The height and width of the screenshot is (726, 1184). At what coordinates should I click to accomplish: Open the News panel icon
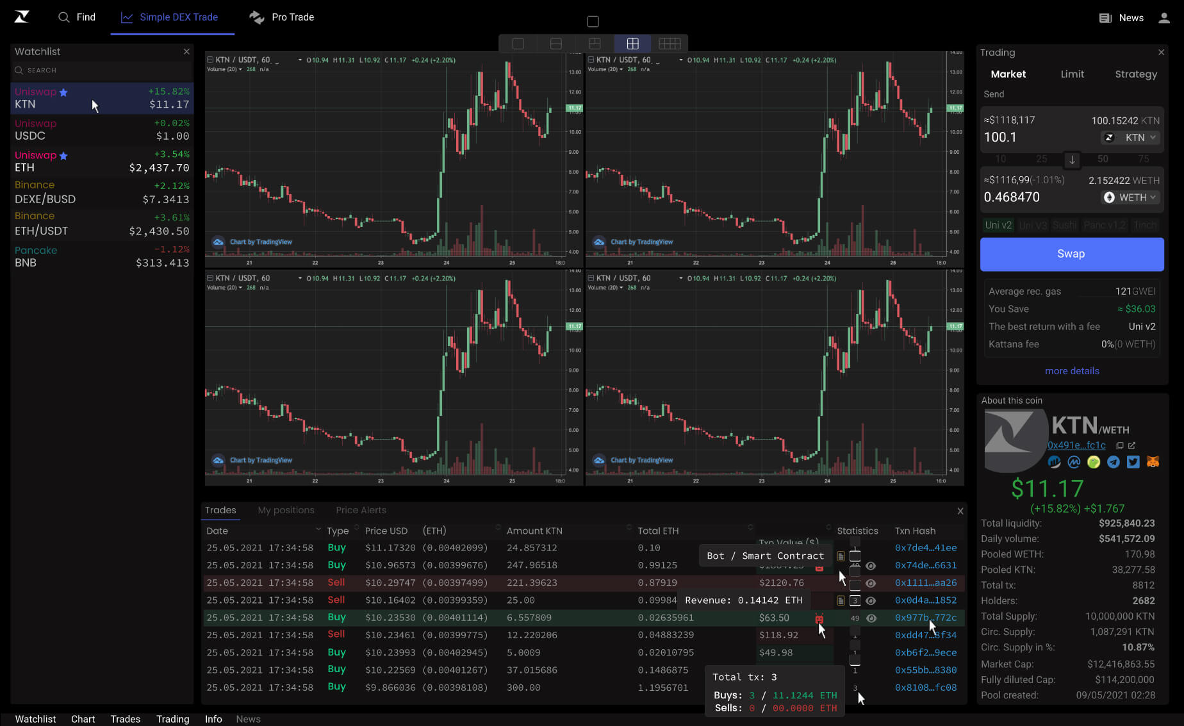(1105, 18)
